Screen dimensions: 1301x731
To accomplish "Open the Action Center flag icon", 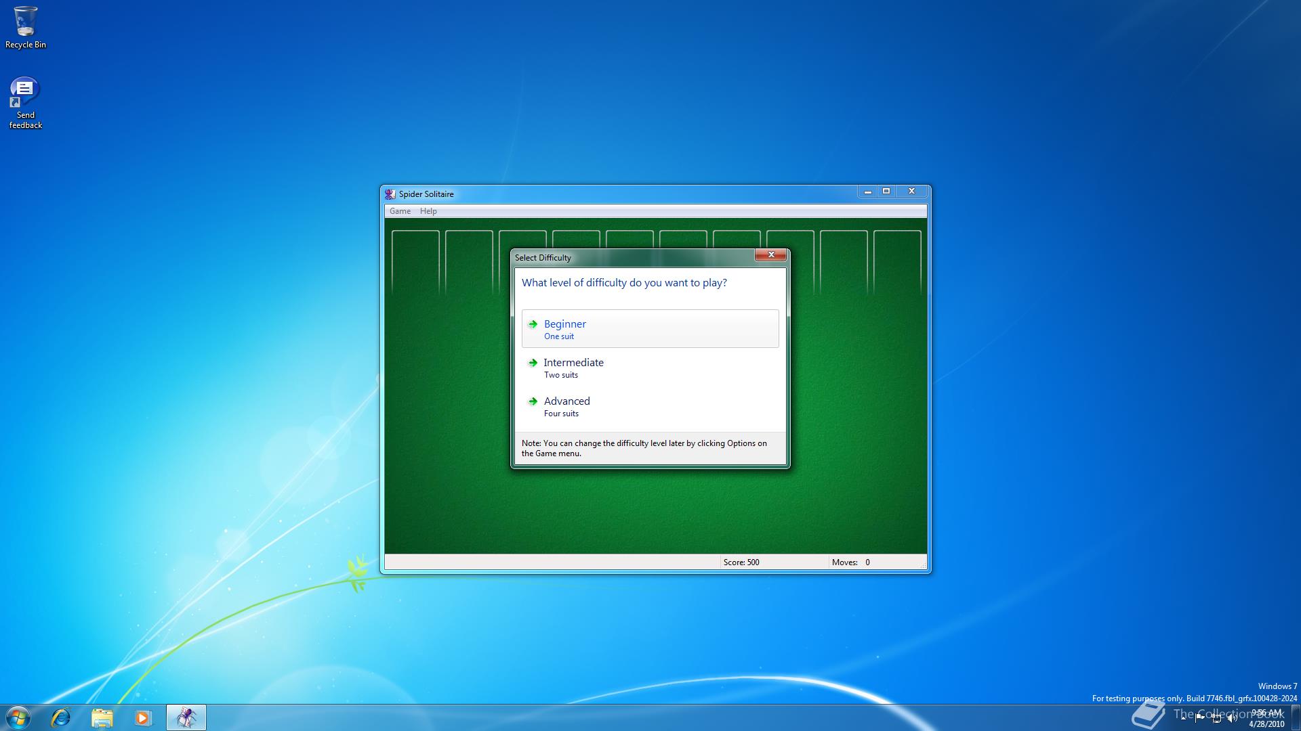I will [1200, 718].
